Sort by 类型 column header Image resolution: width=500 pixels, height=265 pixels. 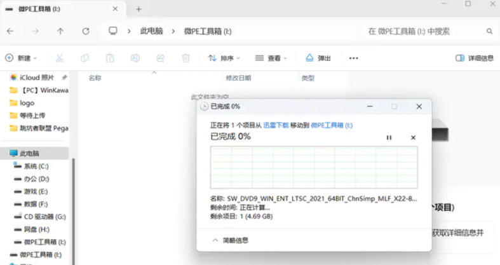point(308,78)
